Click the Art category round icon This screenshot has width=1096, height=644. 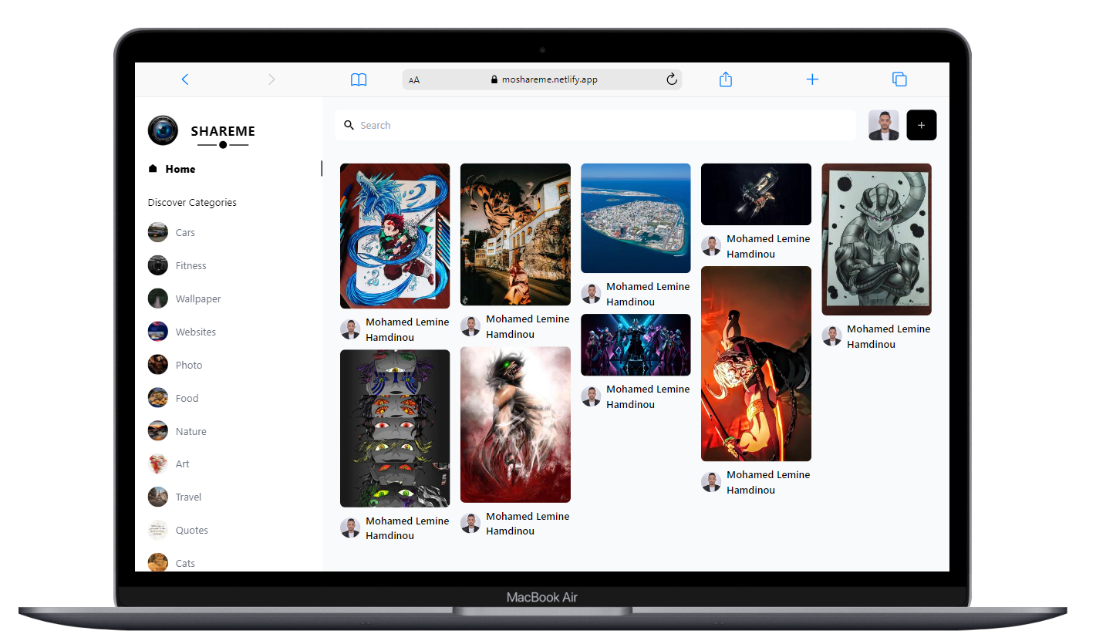point(158,464)
